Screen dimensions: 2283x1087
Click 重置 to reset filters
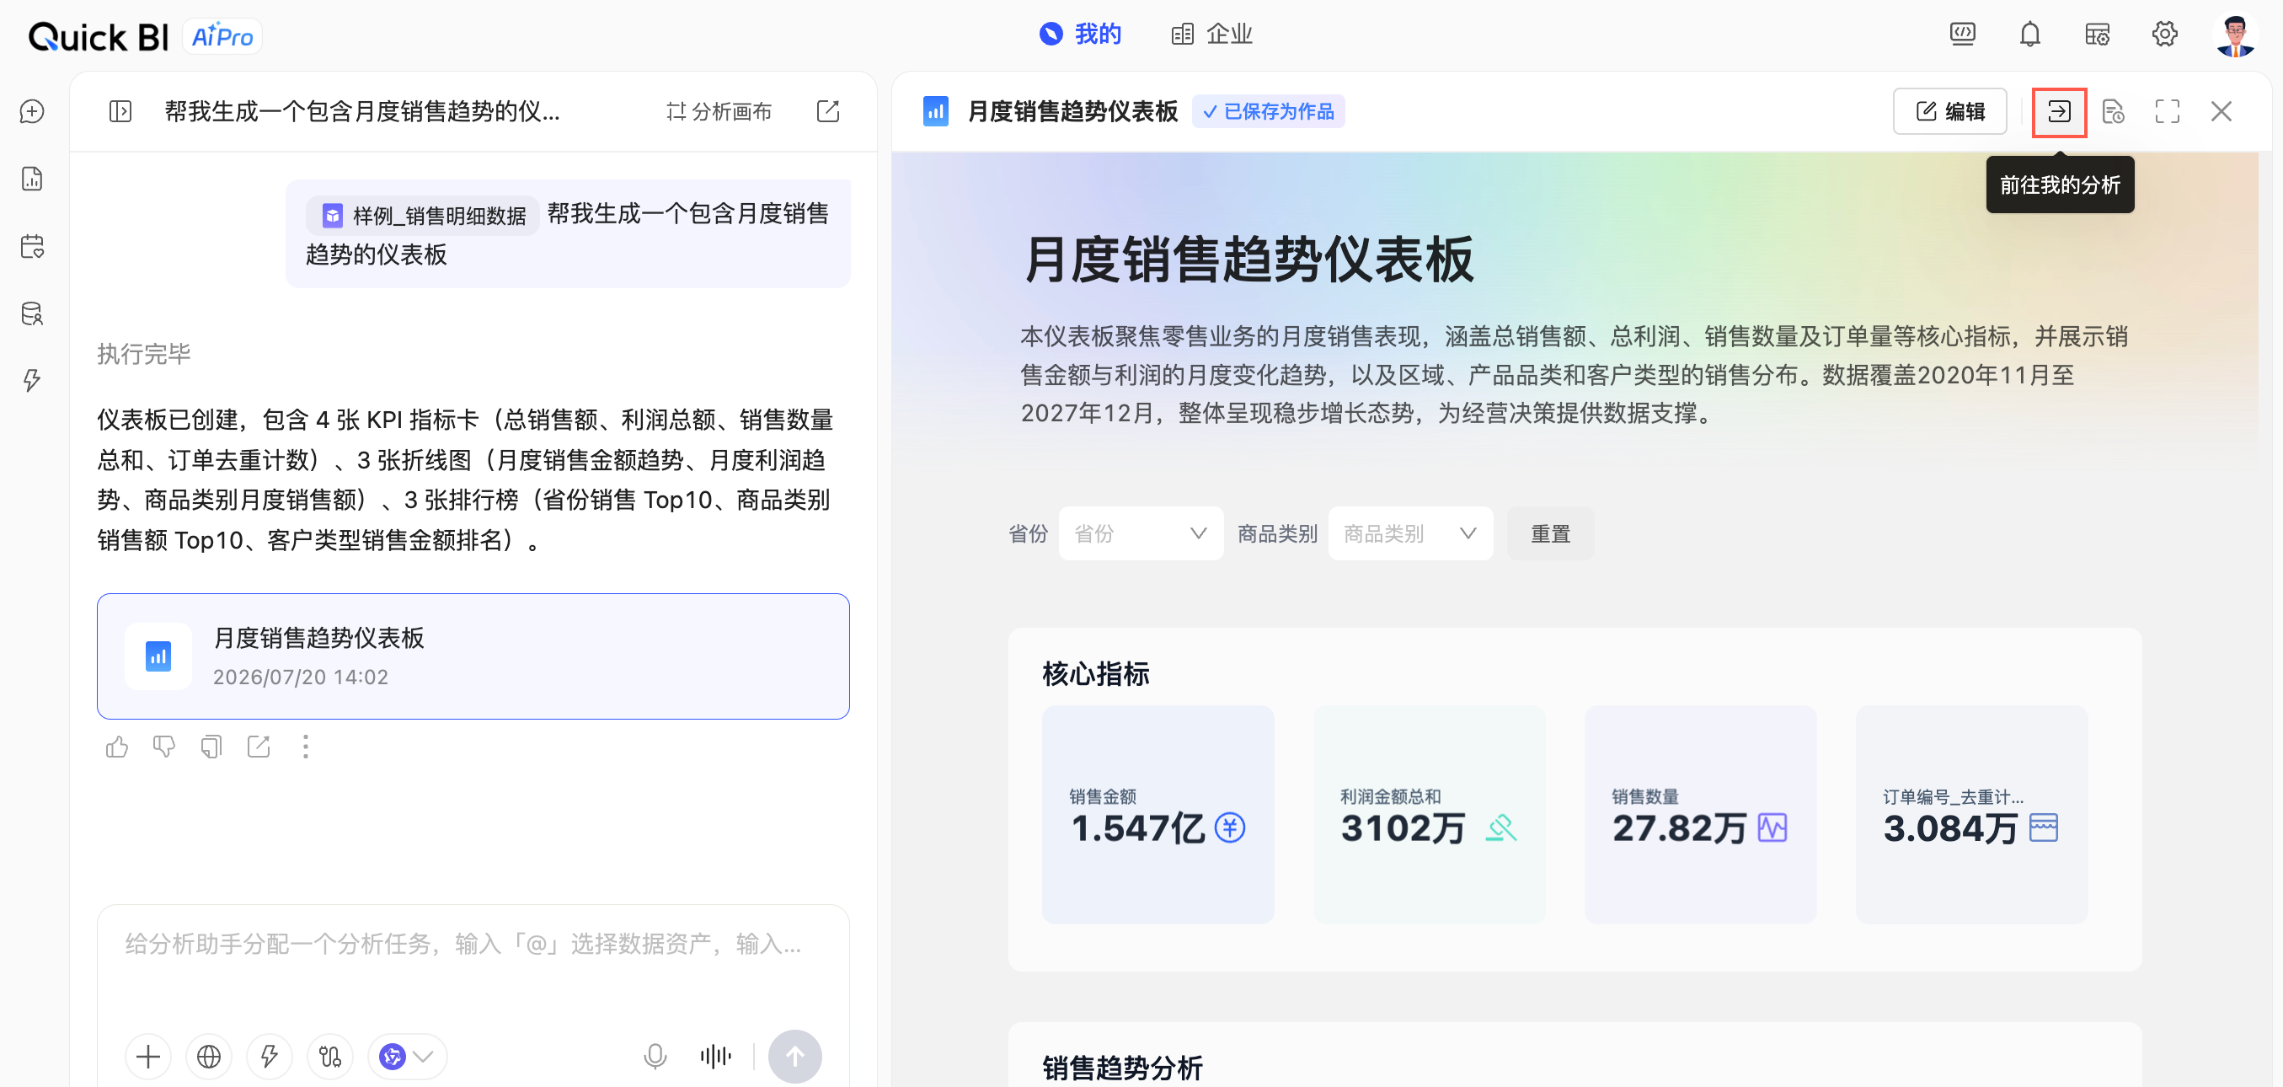[1550, 533]
